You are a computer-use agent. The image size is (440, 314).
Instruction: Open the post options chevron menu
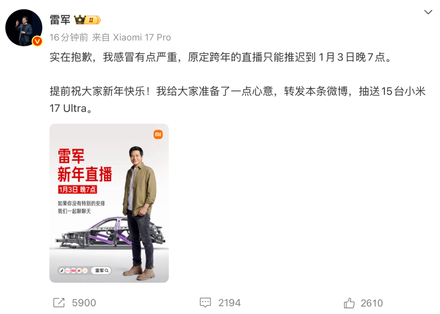(x=428, y=12)
